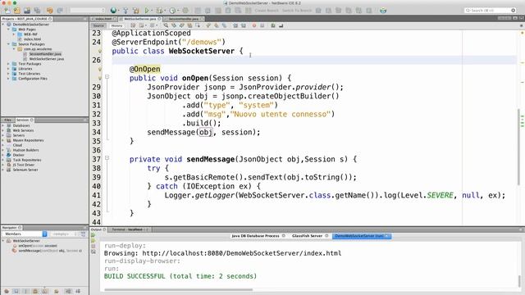Image resolution: width=525 pixels, height=295 pixels.
Task: Select WebSocketServer.java in the Projects tree
Action: point(46,59)
